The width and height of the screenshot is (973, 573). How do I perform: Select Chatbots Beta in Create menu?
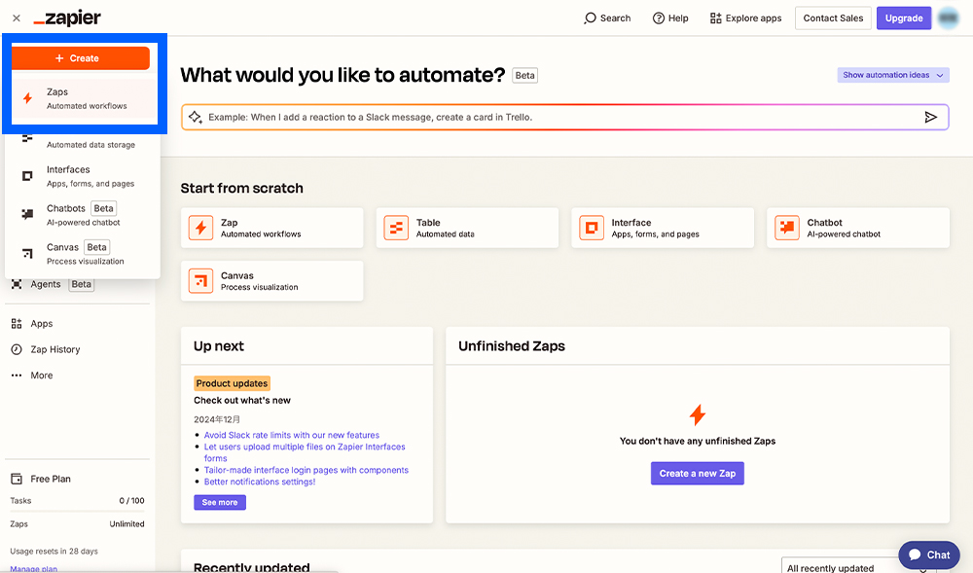click(x=83, y=215)
